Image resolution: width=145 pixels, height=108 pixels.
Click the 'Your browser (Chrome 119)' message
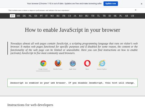click(x=65, y=4)
